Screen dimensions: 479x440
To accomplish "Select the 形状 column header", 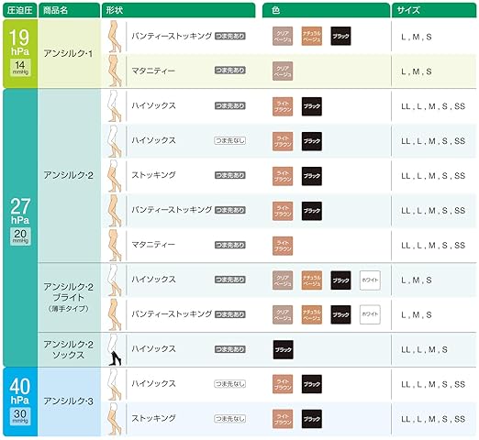I will click(178, 10).
